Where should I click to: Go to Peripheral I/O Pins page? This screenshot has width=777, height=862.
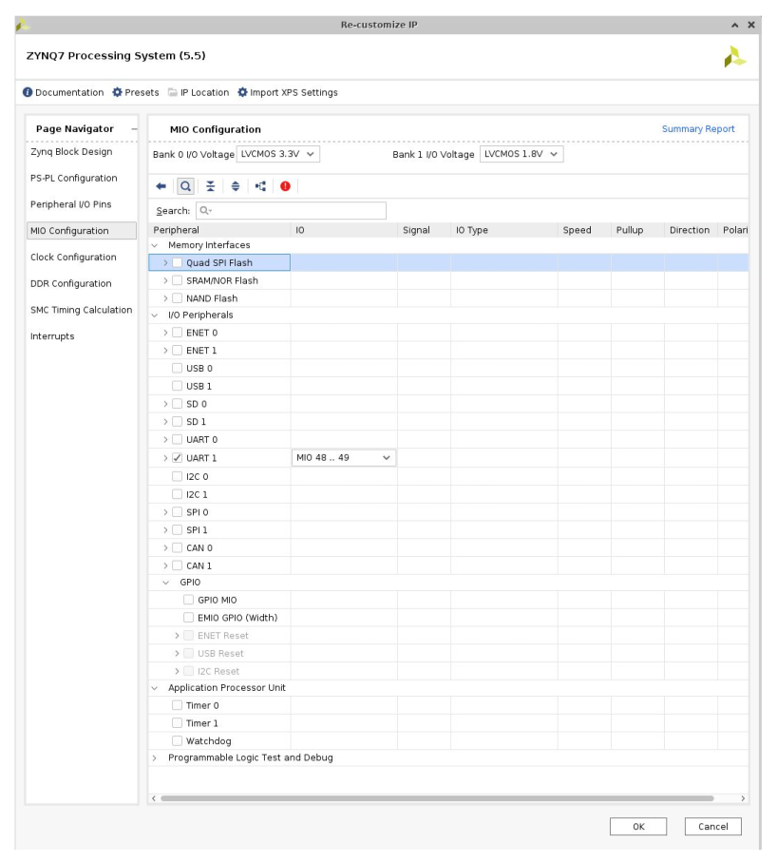click(71, 204)
